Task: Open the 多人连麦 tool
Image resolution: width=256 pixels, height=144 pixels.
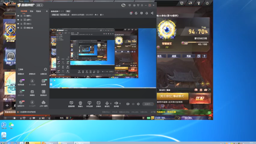Action: [x=32, y=82]
